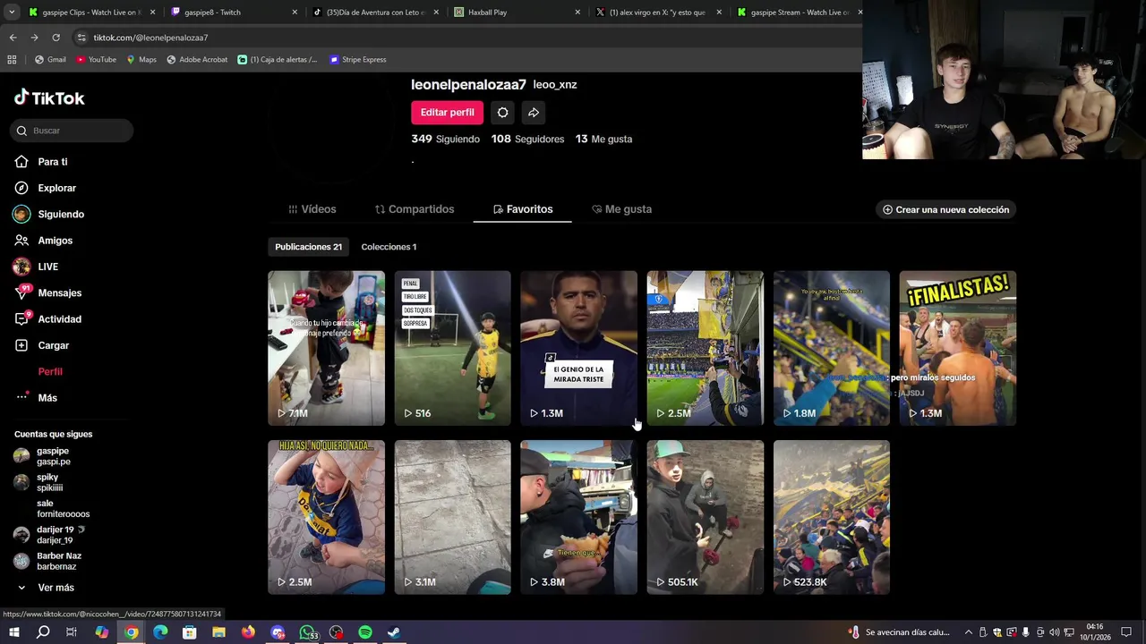Screen dimensions: 1146x644
Task: Open the Chrome apps grid icon
Action: click(12, 60)
